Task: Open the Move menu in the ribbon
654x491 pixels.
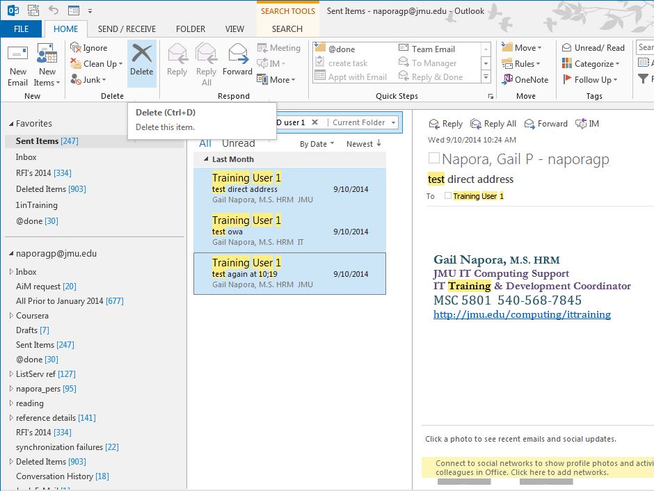Action: tap(521, 48)
